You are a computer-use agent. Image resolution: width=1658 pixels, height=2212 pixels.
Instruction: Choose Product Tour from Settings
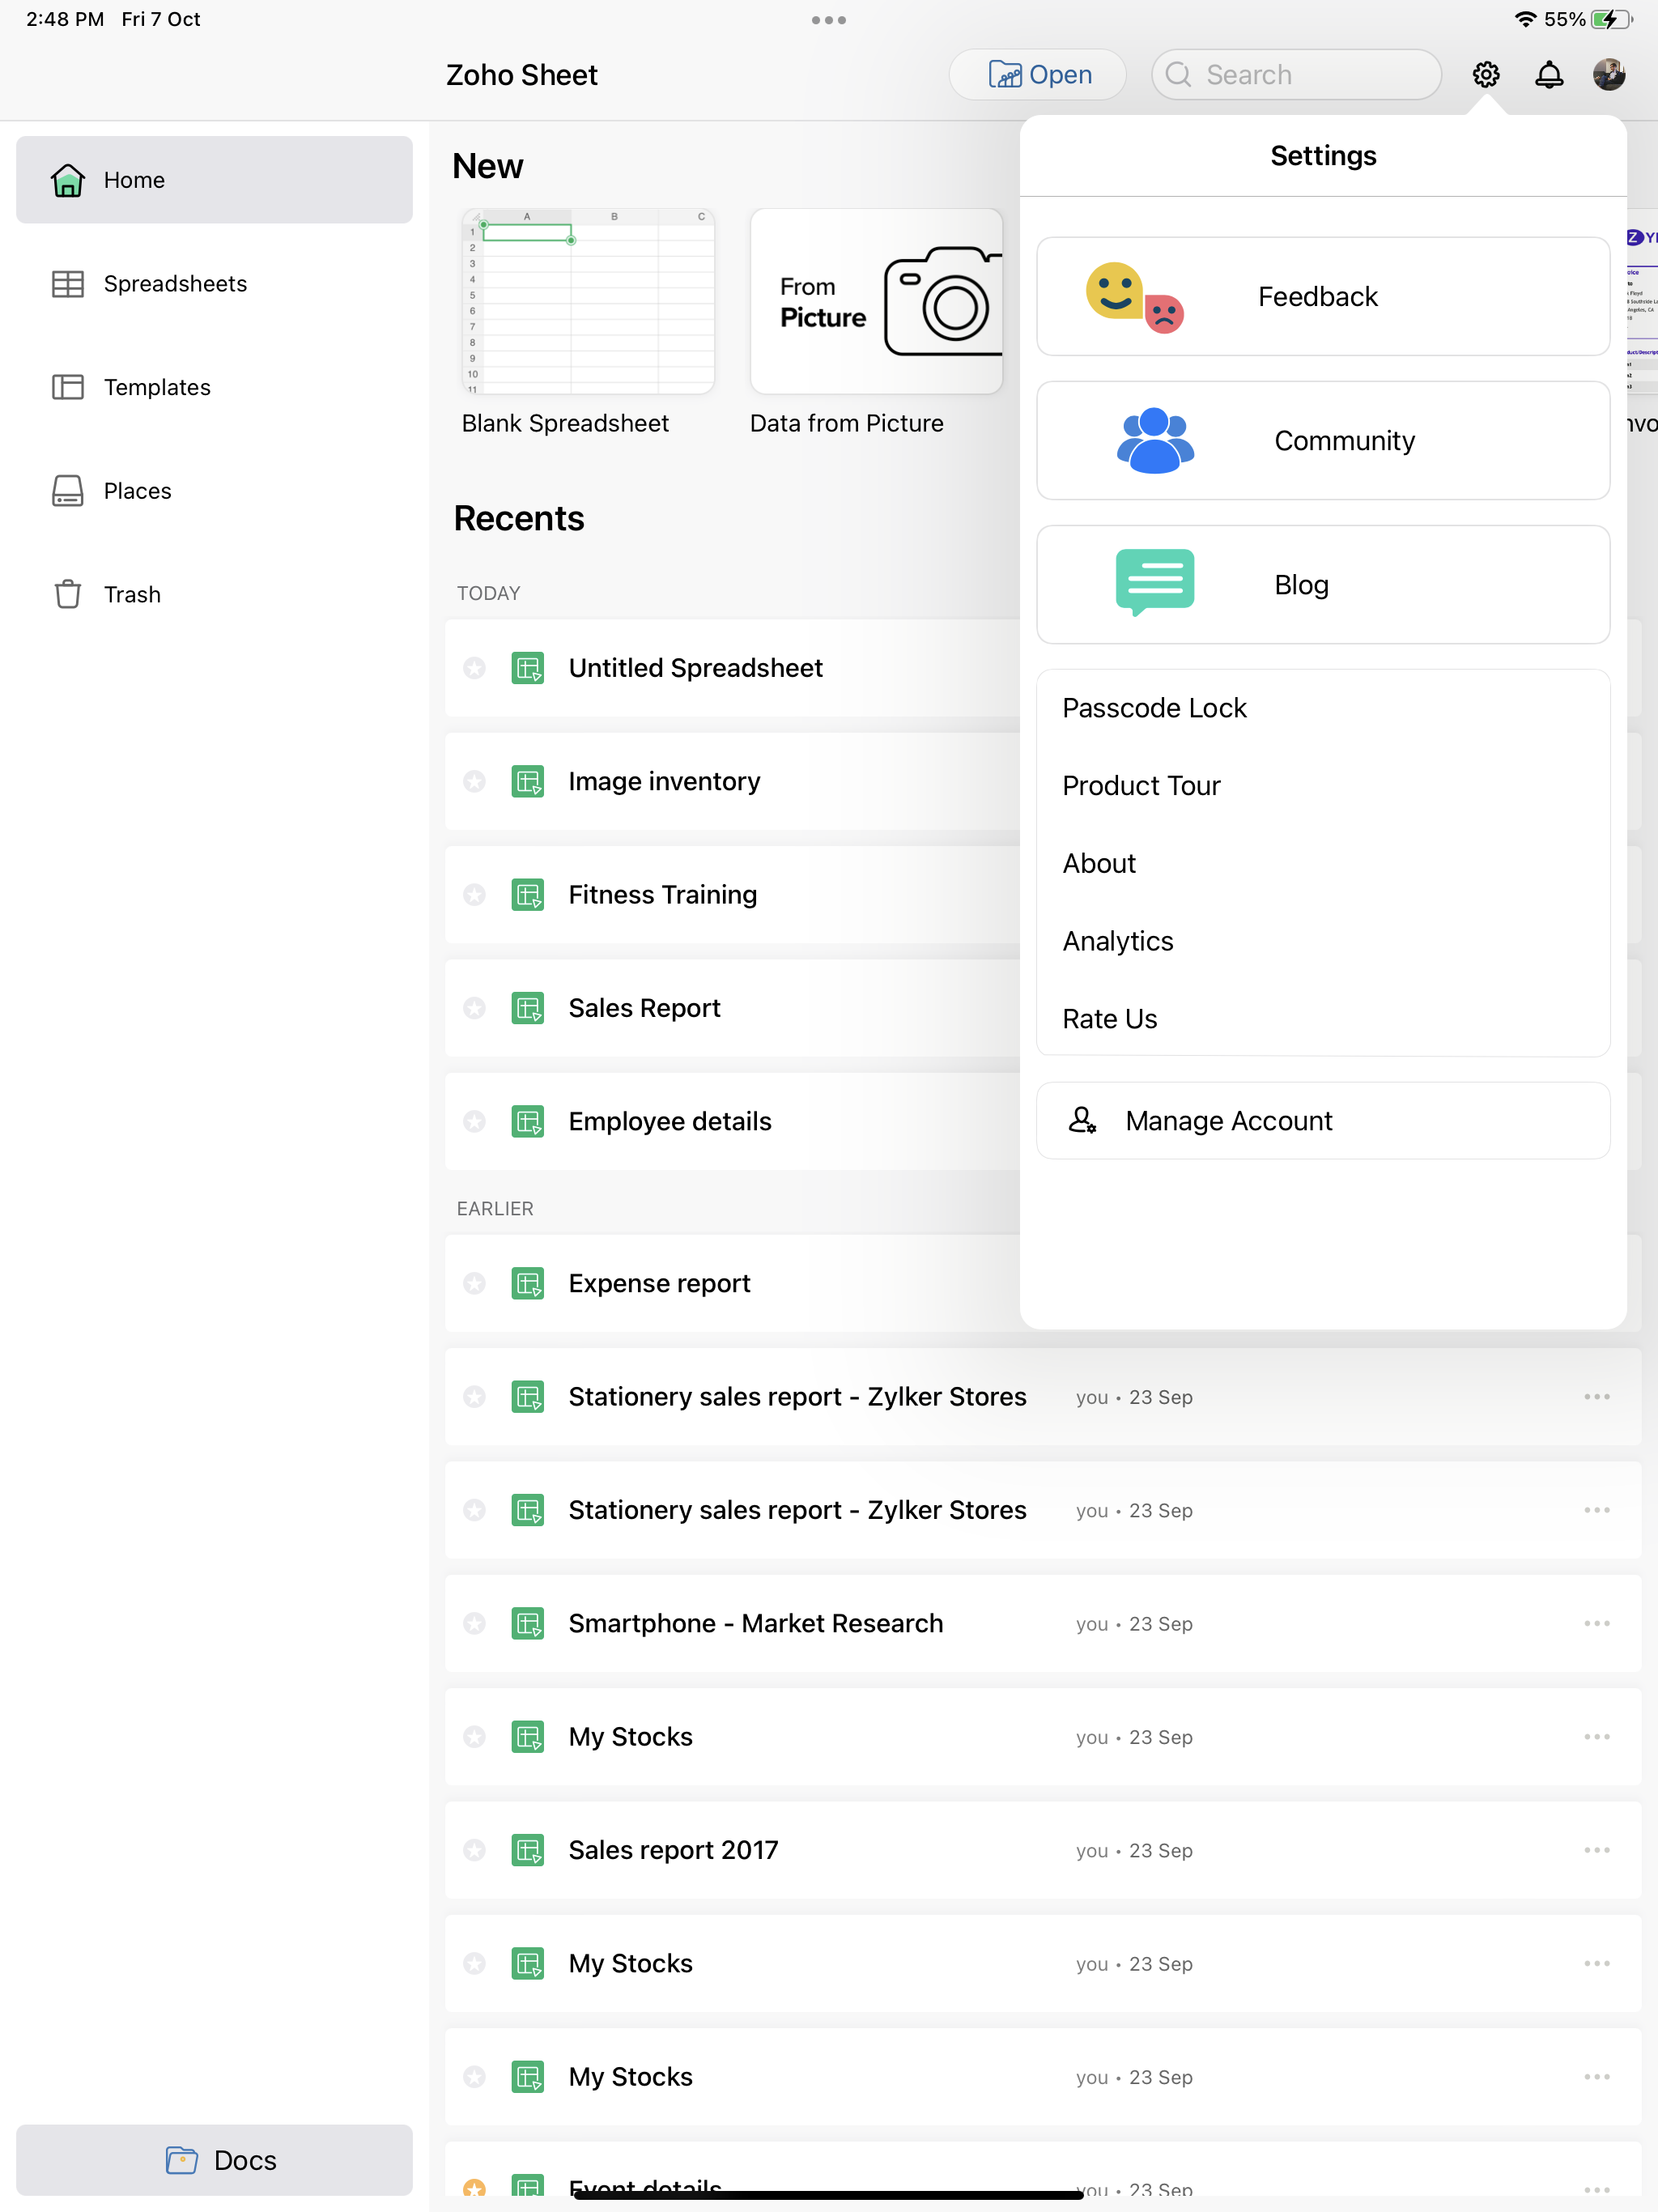1141,786
